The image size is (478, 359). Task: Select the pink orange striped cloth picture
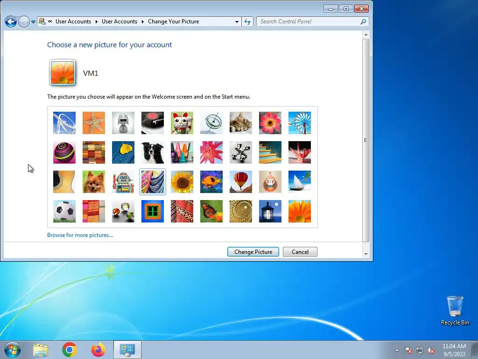[93, 211]
